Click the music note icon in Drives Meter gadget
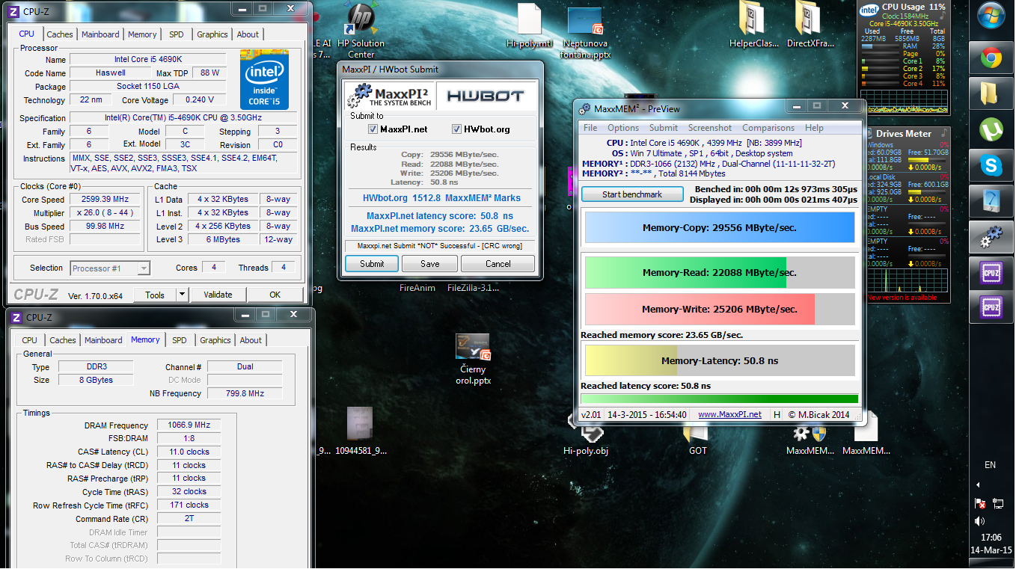Viewport: 1016px width, 569px height. point(943,133)
